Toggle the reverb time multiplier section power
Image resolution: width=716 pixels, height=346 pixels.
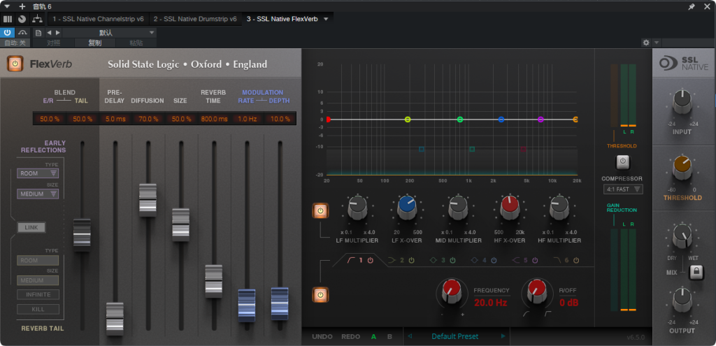(x=320, y=211)
